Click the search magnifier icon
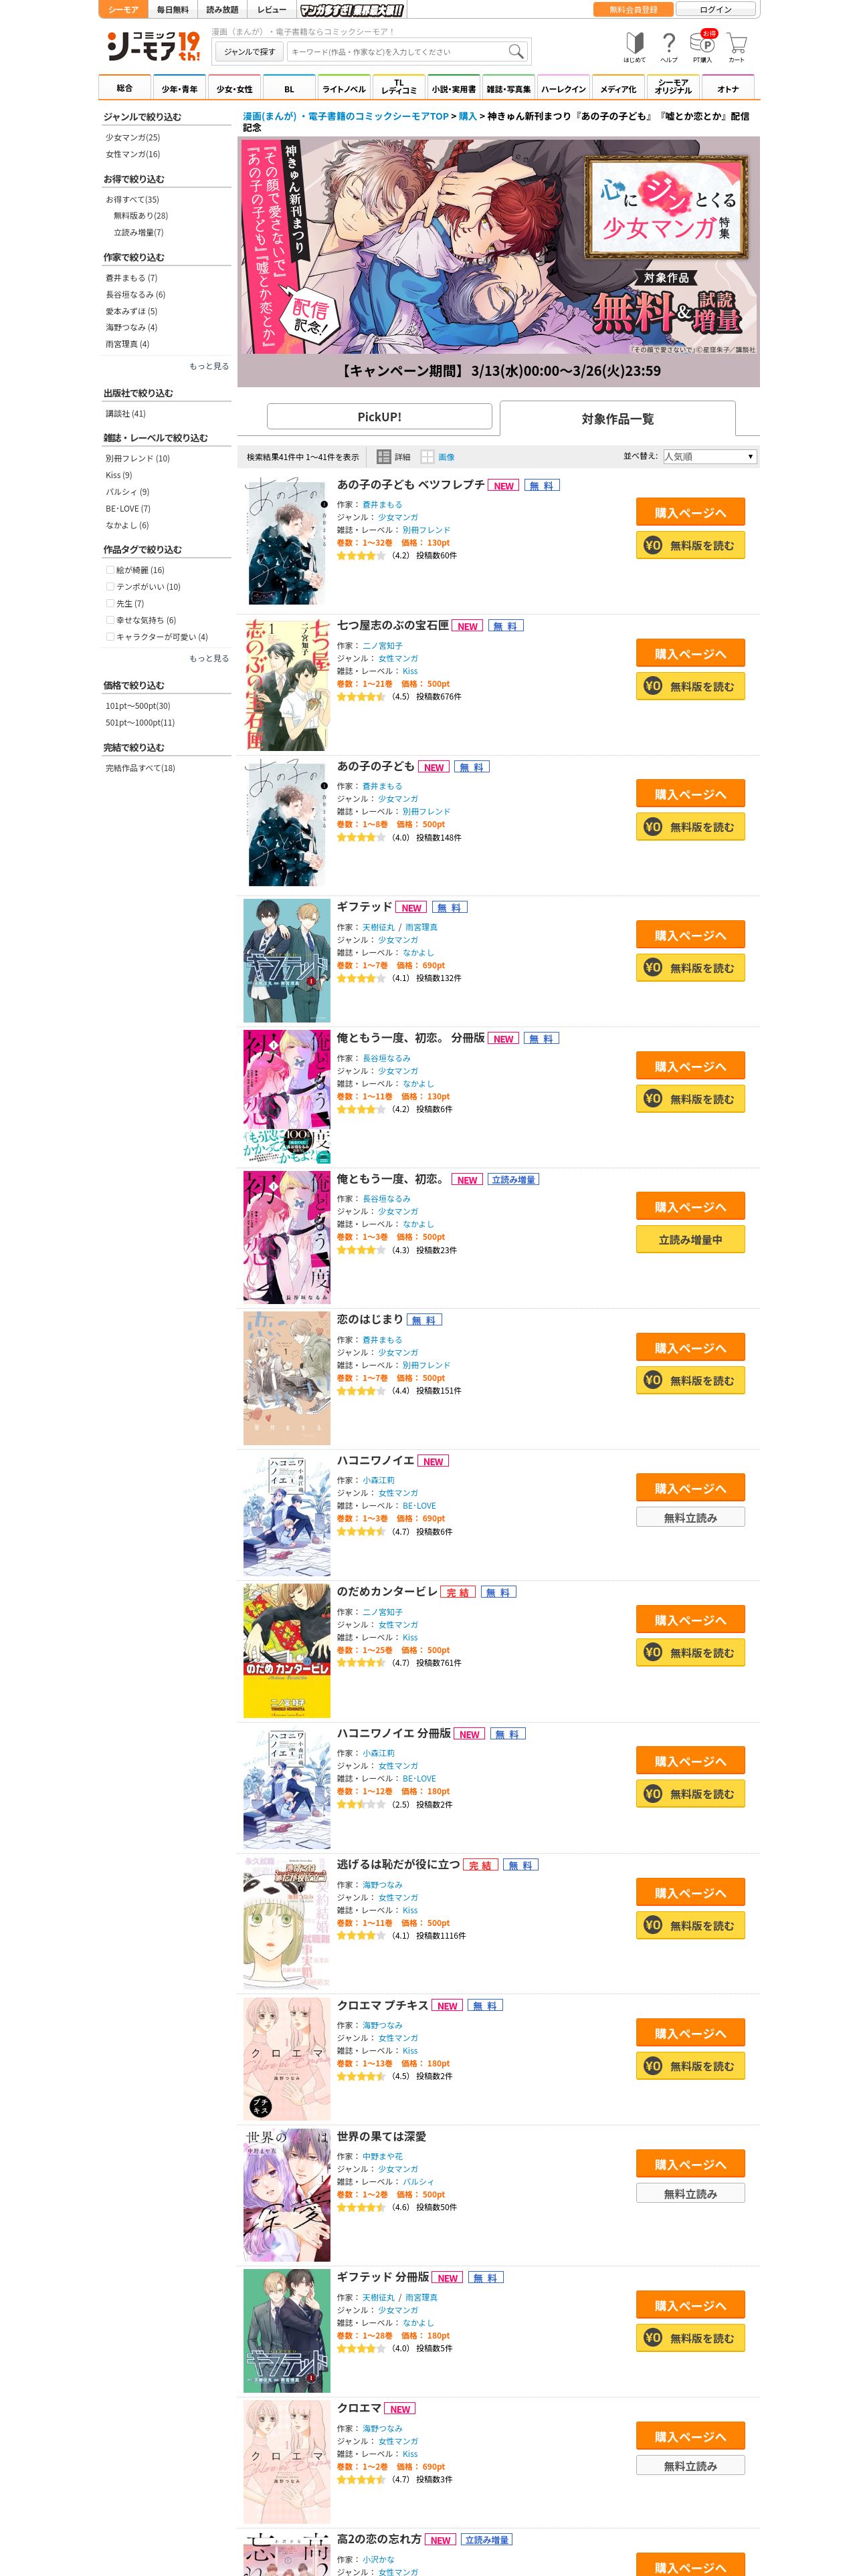 pyautogui.click(x=515, y=51)
